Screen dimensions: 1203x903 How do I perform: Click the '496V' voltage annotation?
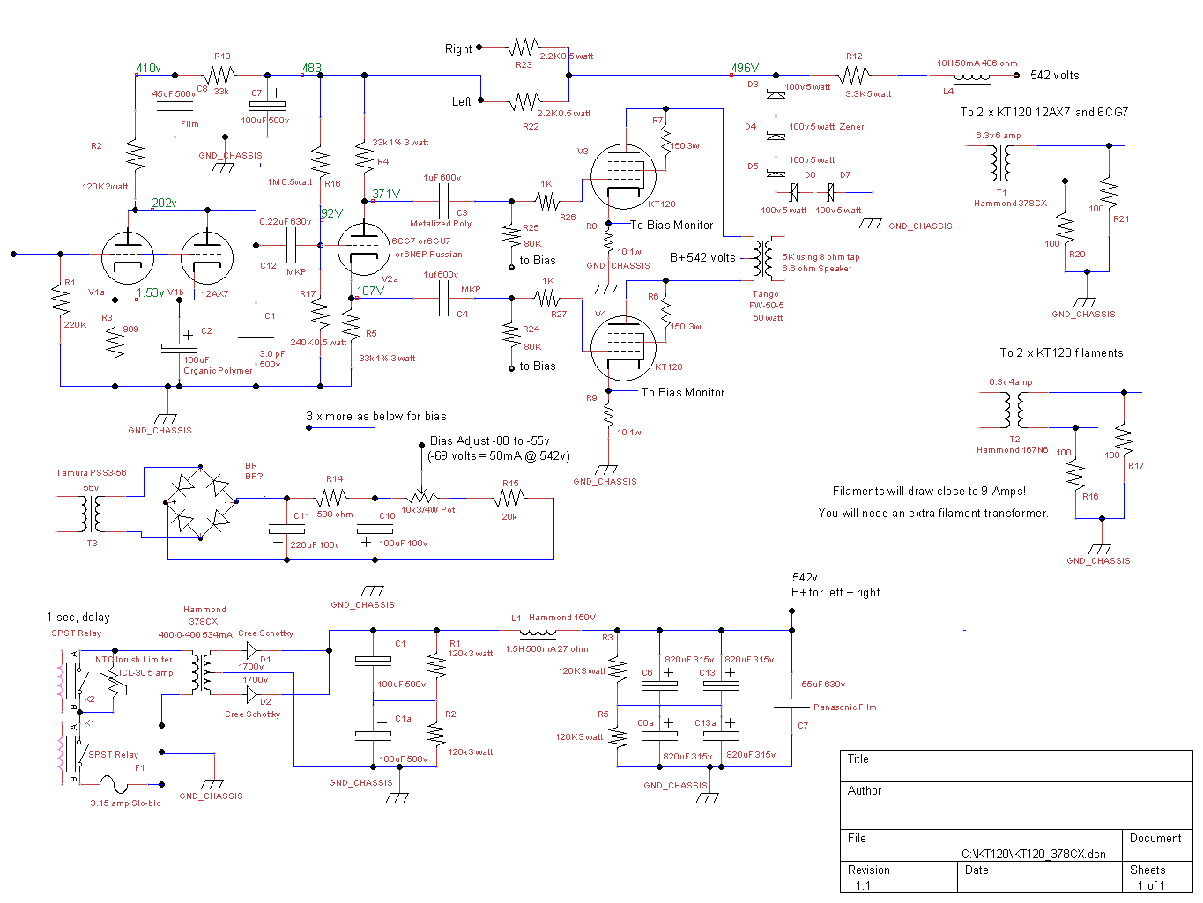(745, 68)
